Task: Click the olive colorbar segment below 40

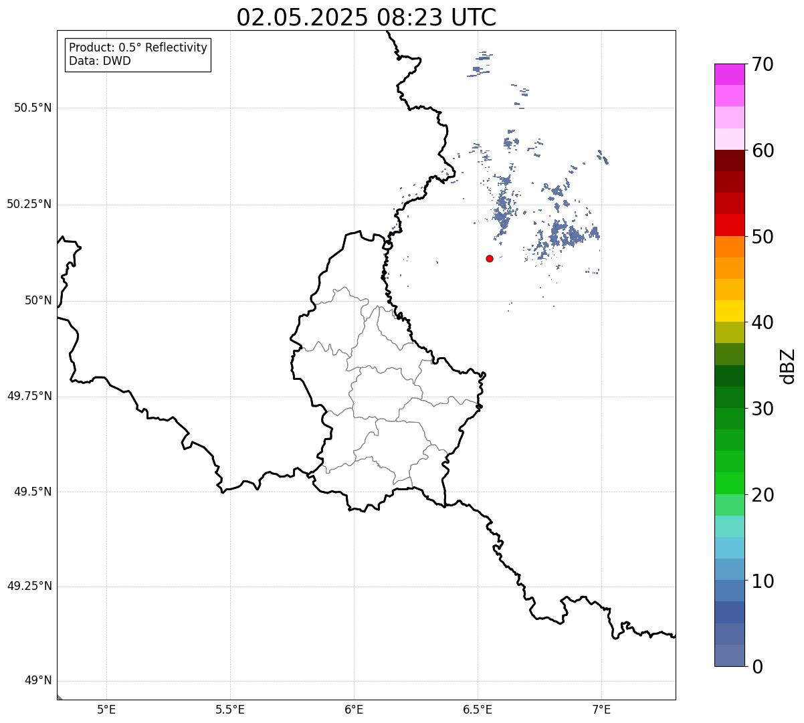Action: (729, 332)
